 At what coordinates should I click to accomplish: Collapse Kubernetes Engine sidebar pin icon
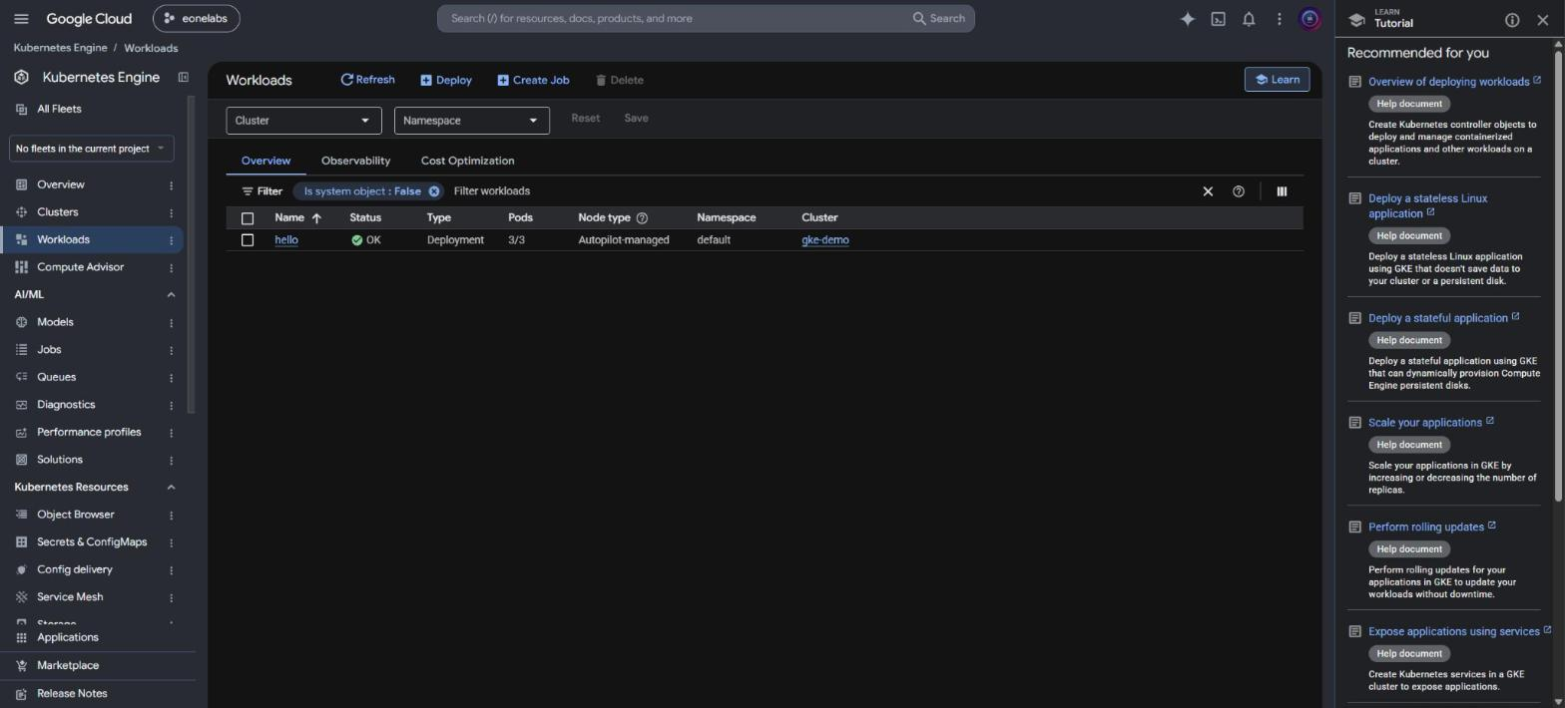click(x=183, y=77)
